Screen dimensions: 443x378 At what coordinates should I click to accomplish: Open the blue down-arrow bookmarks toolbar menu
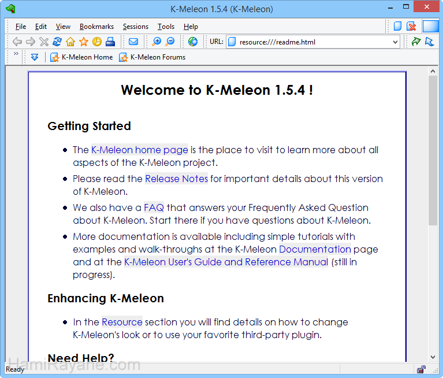pos(35,57)
